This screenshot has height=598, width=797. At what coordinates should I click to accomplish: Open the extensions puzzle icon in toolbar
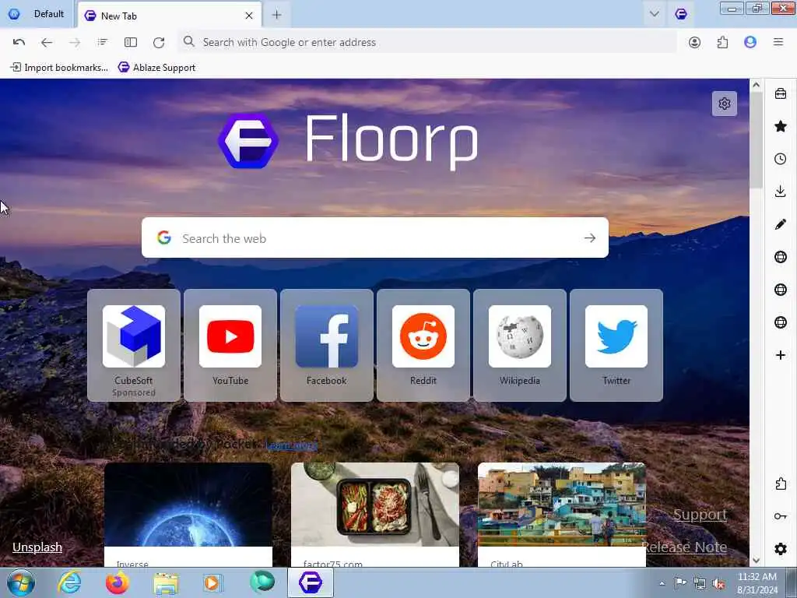point(722,42)
